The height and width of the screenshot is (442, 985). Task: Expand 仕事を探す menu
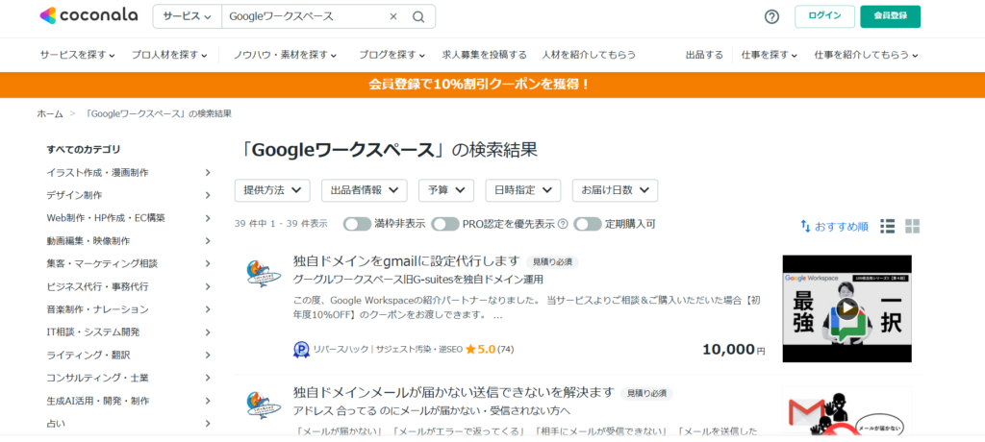pos(769,56)
